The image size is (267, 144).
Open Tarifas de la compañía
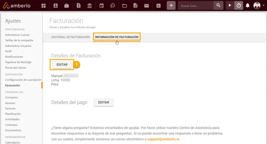pyautogui.click(x=19, y=40)
